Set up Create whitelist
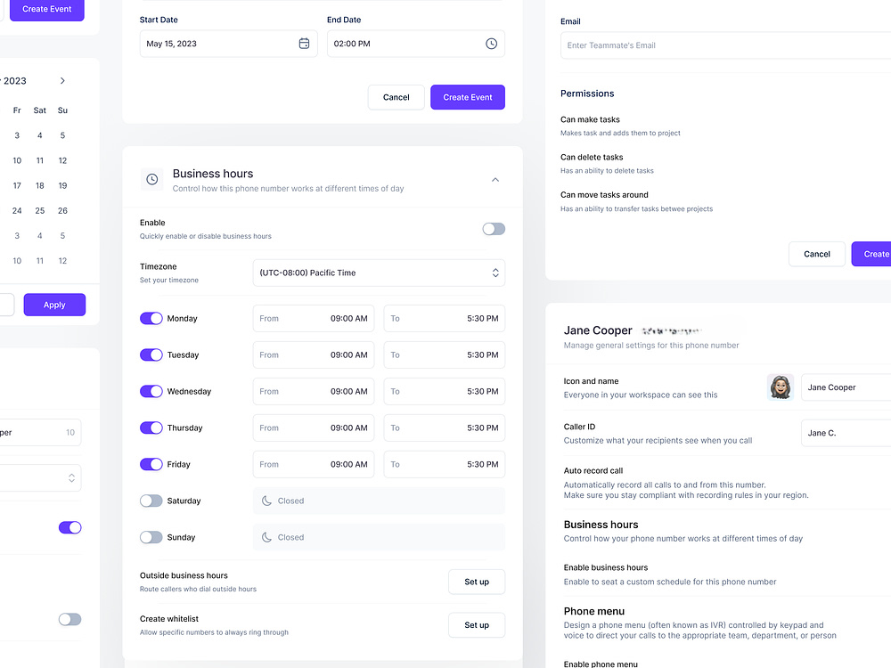This screenshot has width=891, height=668. pos(477,625)
